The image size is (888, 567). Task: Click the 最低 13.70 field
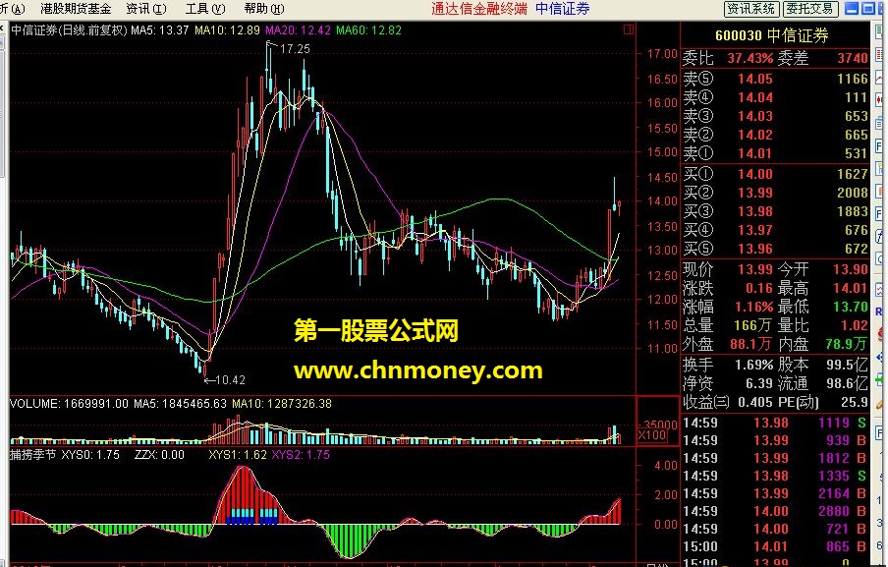point(823,307)
